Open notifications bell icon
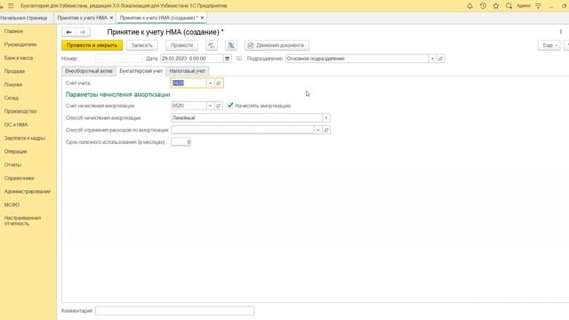Viewport: 569px width, 320px height. point(469,6)
